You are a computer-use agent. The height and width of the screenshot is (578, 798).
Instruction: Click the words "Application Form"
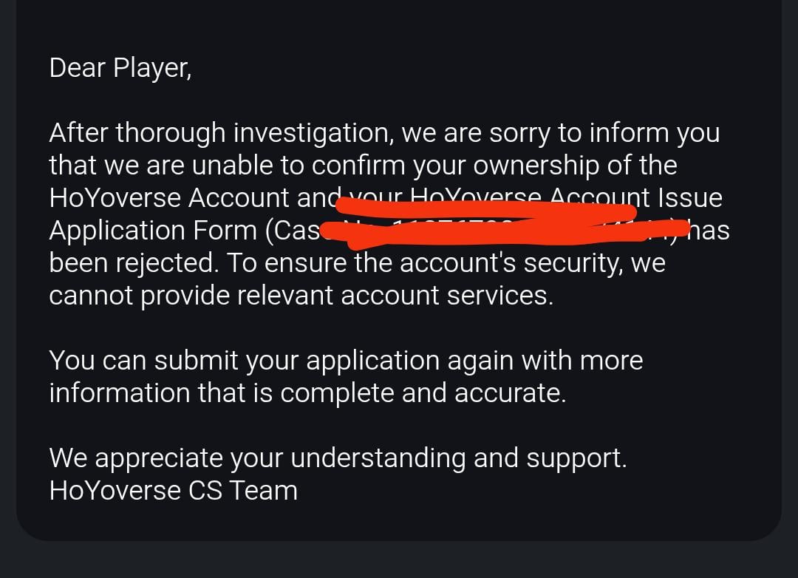[x=153, y=231]
